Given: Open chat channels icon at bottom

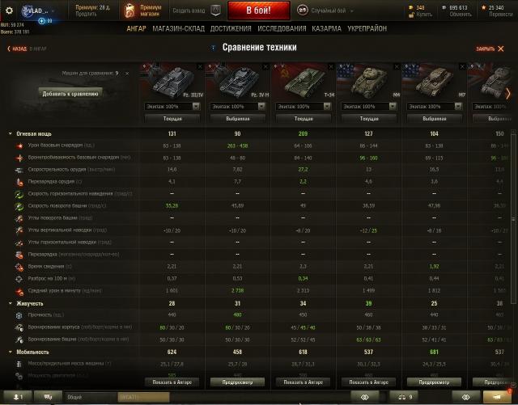Looking at the screenshot, I should (x=48, y=397).
